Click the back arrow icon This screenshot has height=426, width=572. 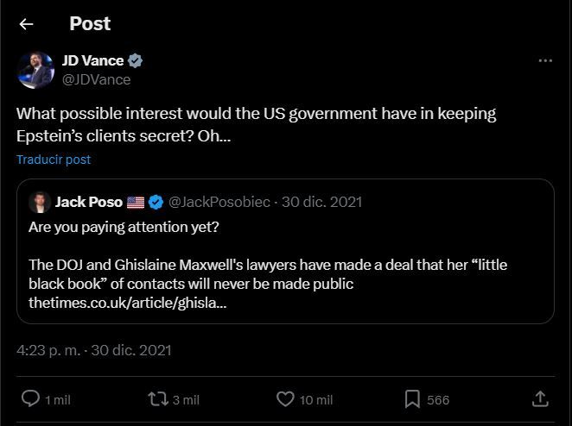[26, 24]
